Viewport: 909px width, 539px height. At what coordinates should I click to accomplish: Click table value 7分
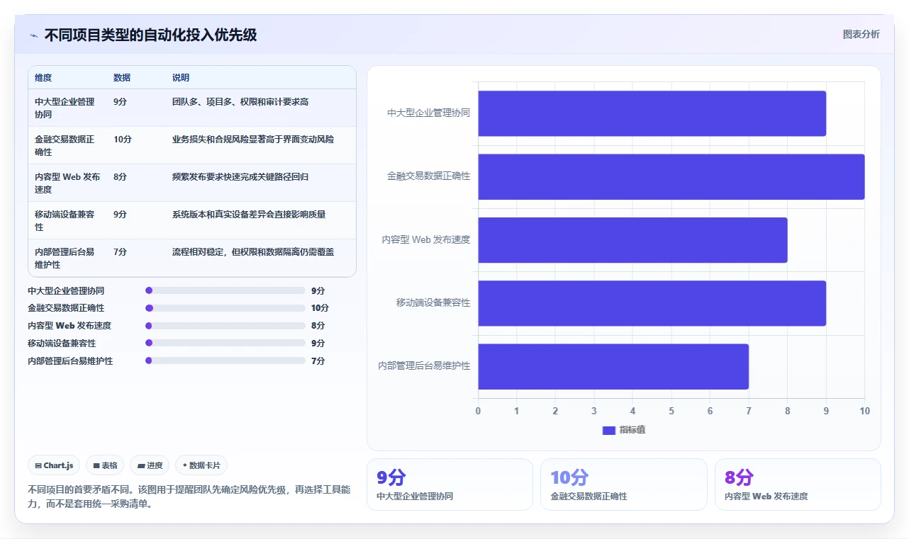point(121,252)
